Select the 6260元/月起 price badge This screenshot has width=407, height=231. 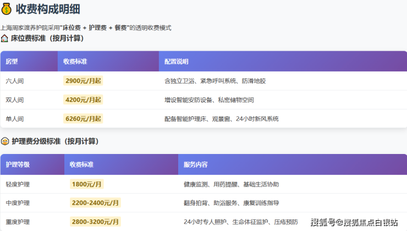coord(83,119)
